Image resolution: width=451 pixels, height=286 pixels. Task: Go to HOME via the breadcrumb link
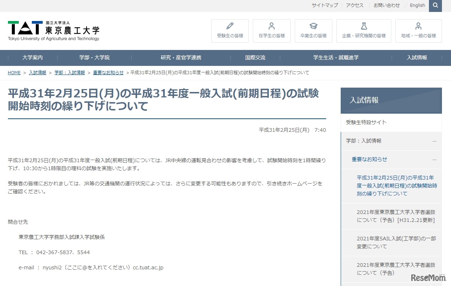coord(14,72)
